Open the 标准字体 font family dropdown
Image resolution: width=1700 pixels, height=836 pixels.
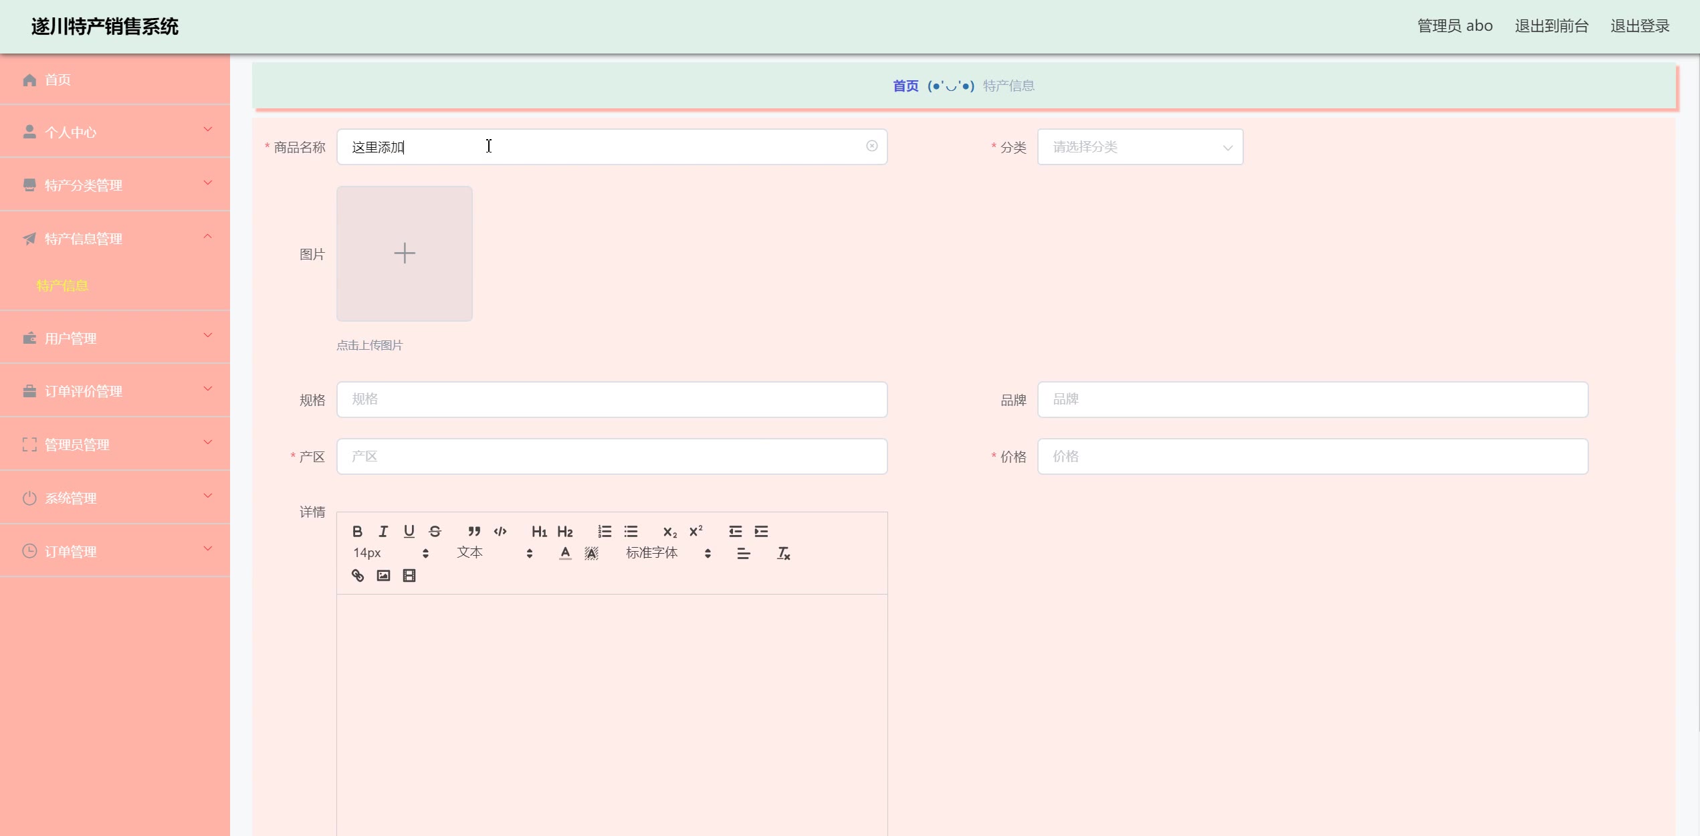click(x=667, y=553)
